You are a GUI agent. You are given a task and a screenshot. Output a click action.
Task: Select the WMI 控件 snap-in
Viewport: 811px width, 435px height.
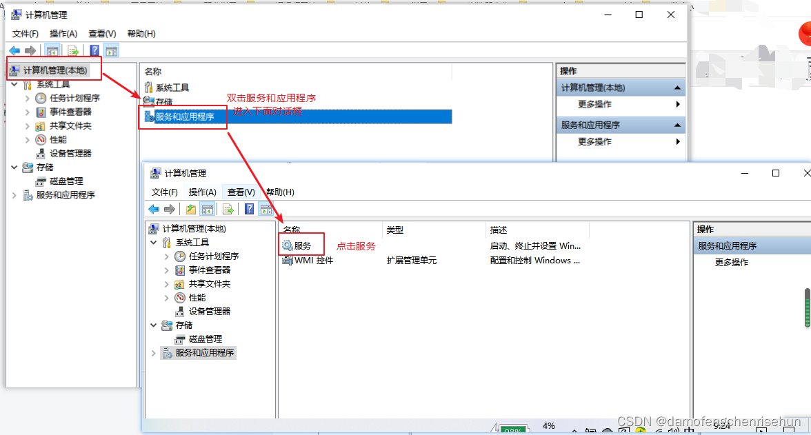(x=308, y=260)
